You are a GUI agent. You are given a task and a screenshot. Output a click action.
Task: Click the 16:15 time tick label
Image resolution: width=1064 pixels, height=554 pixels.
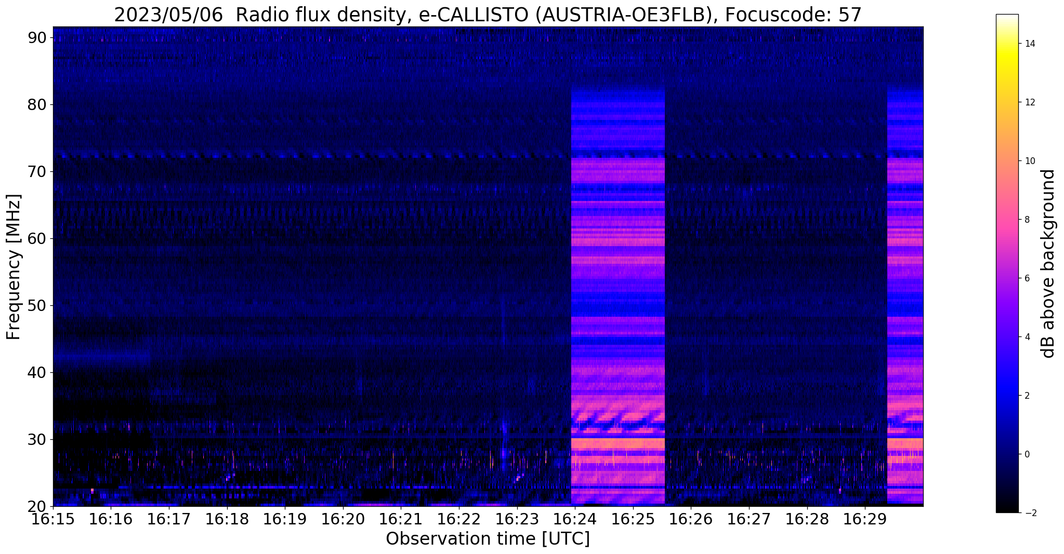point(53,519)
